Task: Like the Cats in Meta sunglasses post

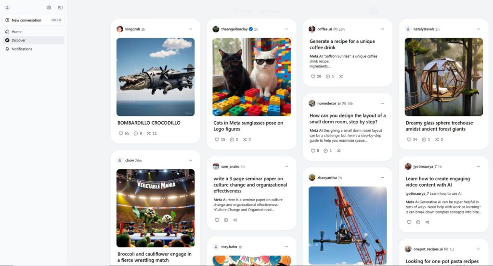Action: tap(217, 139)
